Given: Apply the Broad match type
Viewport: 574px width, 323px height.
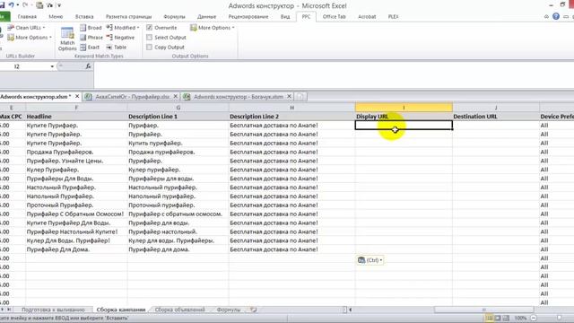Looking at the screenshot, I should point(91,28).
